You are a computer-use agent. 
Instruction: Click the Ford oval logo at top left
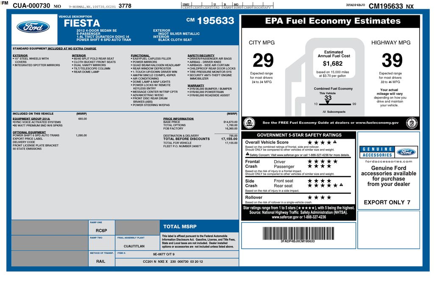(33, 27)
